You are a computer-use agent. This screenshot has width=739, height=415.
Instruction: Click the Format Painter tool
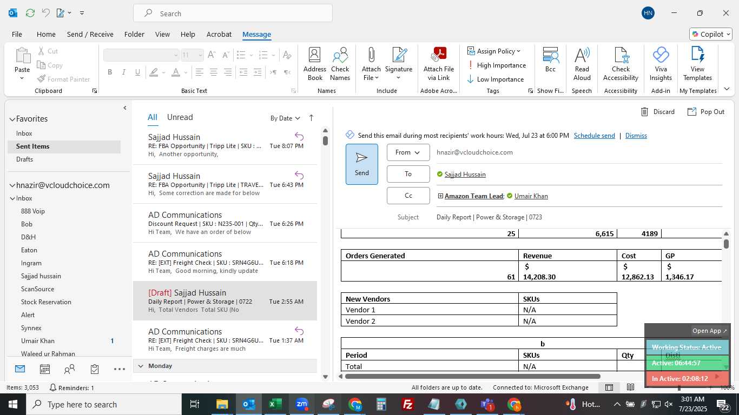pos(63,79)
